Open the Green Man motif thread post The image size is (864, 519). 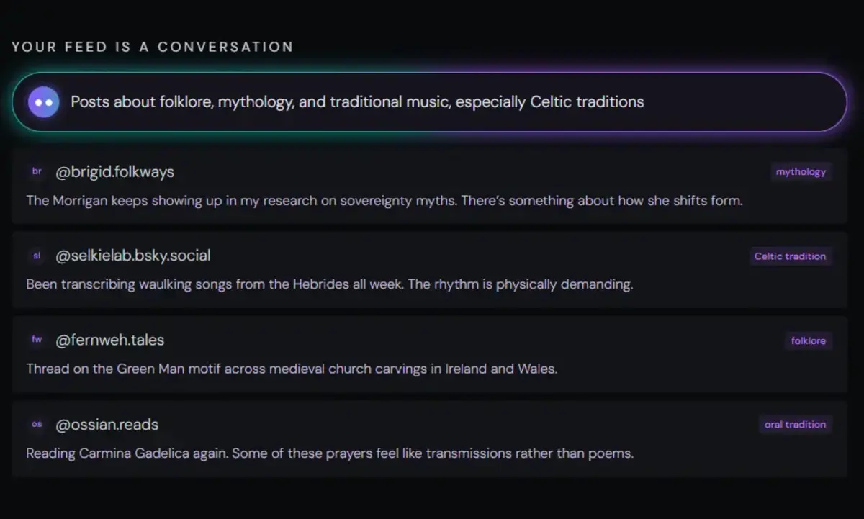click(292, 369)
